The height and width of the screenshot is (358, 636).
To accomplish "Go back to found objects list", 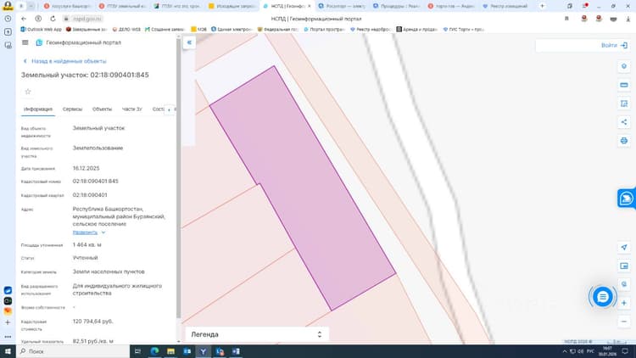I will click(65, 61).
